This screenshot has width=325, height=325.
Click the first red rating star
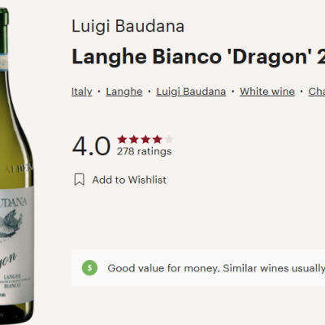(x=122, y=140)
